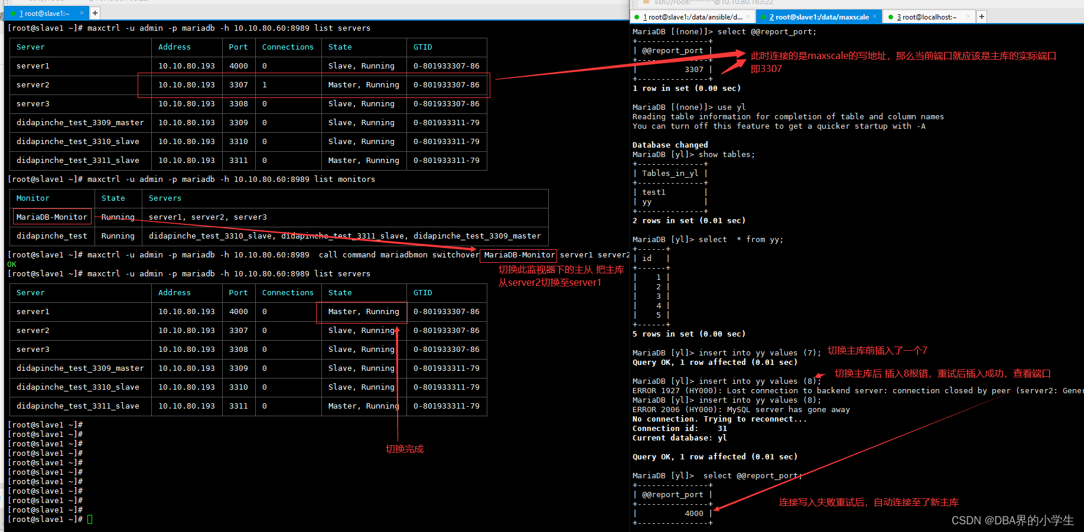
Task: Click the '3307' report_port result value
Action: click(694, 70)
